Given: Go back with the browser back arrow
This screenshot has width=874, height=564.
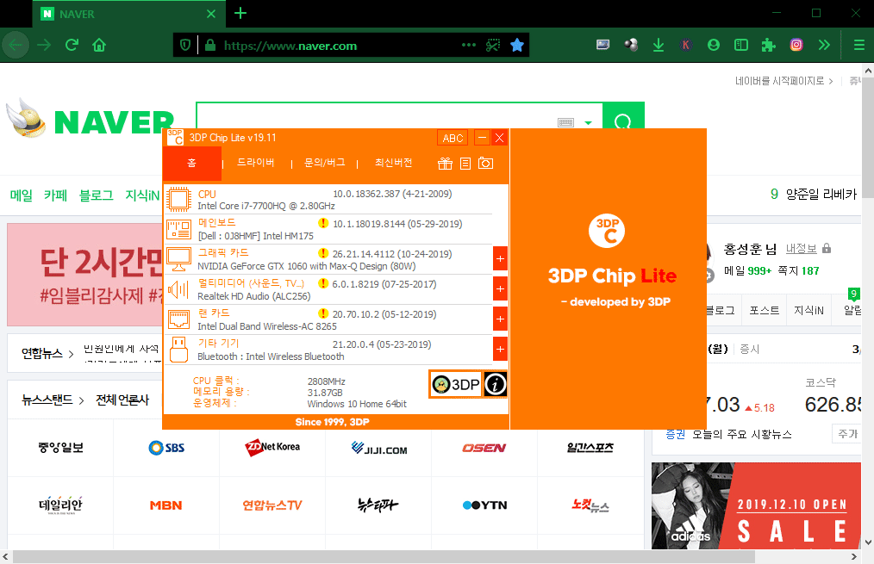Looking at the screenshot, I should point(16,45).
